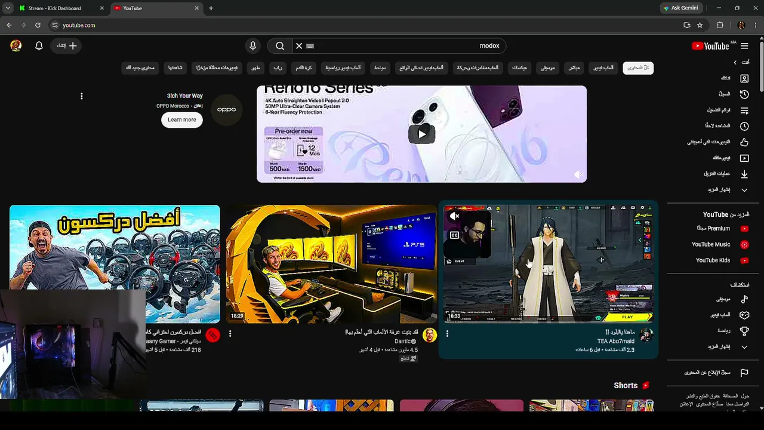
Task: Open the account avatar menu on YouTube
Action: [x=16, y=45]
